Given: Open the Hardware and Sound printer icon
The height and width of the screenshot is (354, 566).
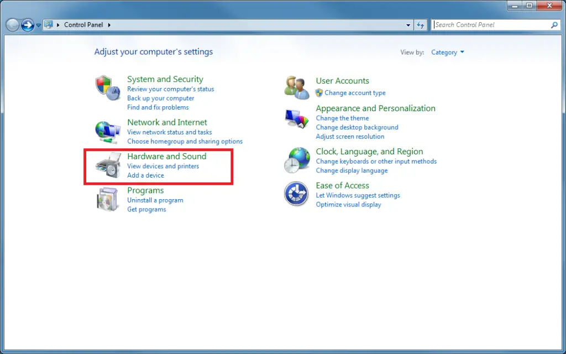Looking at the screenshot, I should pos(108,165).
